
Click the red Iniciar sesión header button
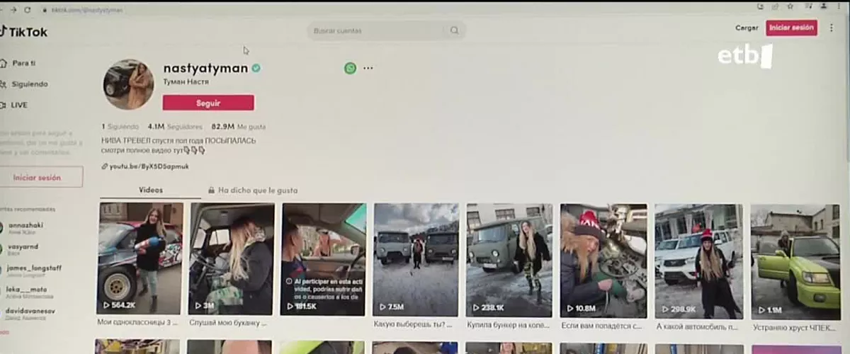coord(791,28)
